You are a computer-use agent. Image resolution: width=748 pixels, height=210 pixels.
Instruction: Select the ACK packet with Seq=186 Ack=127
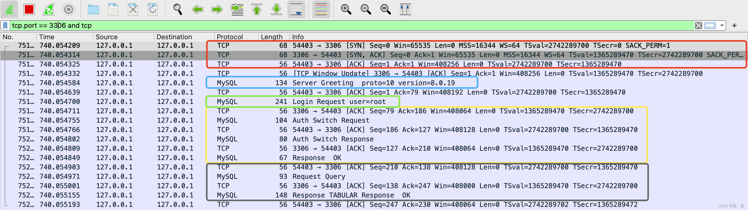coord(374,129)
